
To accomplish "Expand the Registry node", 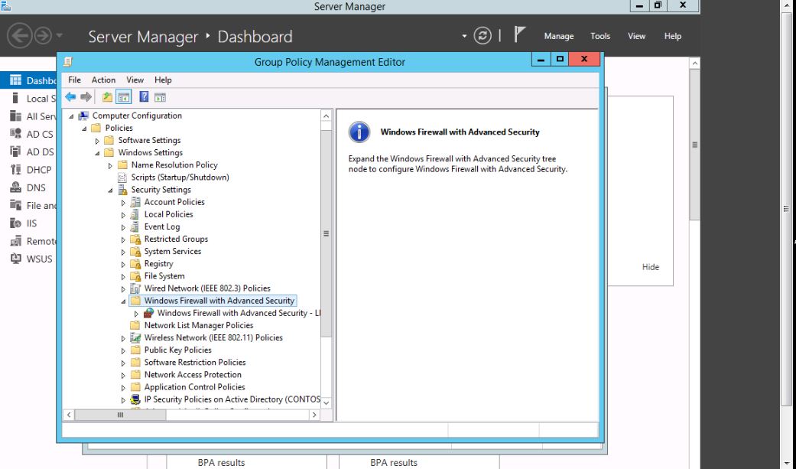I will tap(123, 264).
